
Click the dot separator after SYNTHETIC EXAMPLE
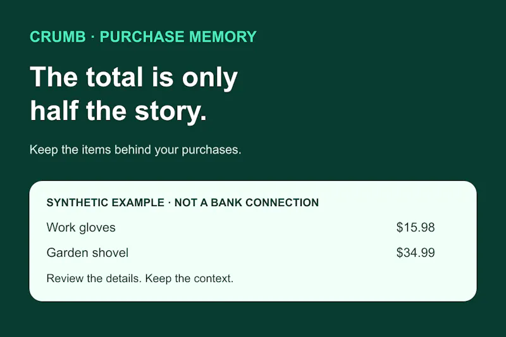pyautogui.click(x=170, y=202)
